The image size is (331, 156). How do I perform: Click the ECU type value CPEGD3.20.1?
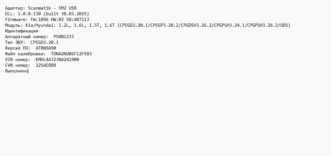click(45, 42)
